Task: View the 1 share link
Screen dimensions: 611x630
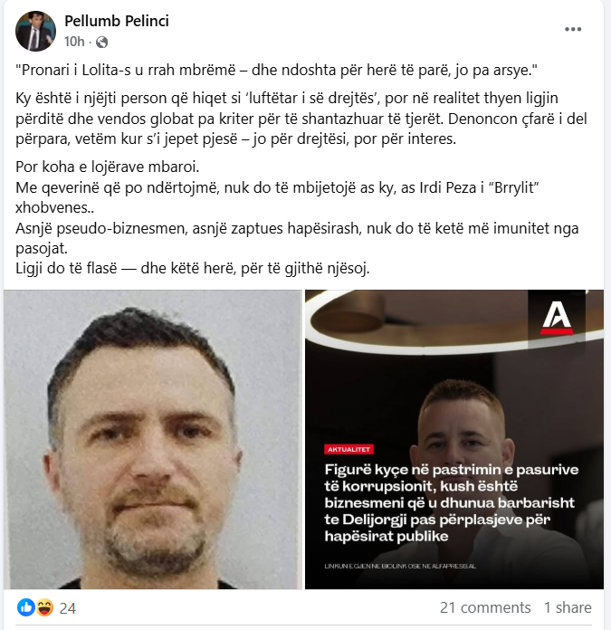Action: [x=568, y=607]
